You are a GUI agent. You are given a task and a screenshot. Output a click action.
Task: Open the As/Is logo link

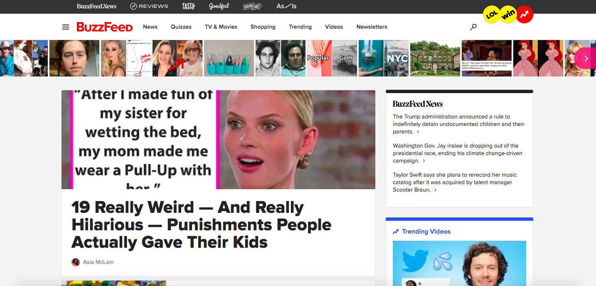point(286,6)
